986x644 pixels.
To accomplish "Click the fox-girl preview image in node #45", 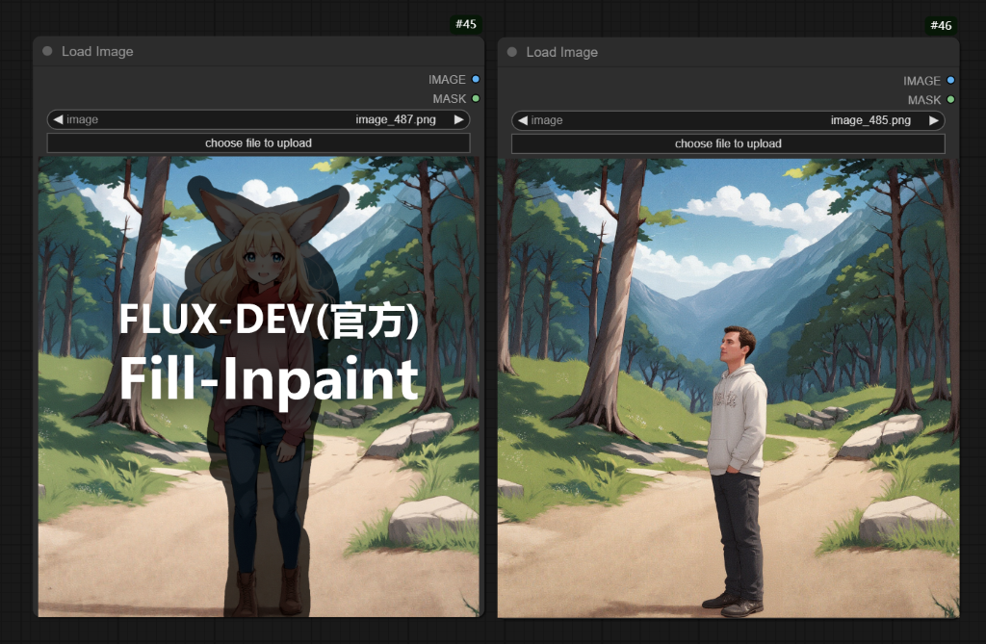I will click(x=258, y=387).
